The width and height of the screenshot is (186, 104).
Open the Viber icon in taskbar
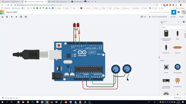71,102
